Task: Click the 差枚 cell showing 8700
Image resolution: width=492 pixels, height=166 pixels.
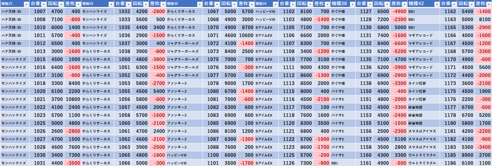Action: [246, 27]
